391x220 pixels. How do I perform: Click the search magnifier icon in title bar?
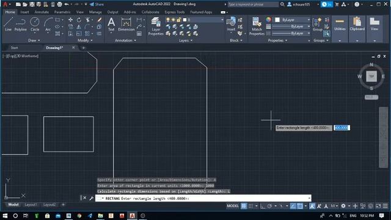282,4
